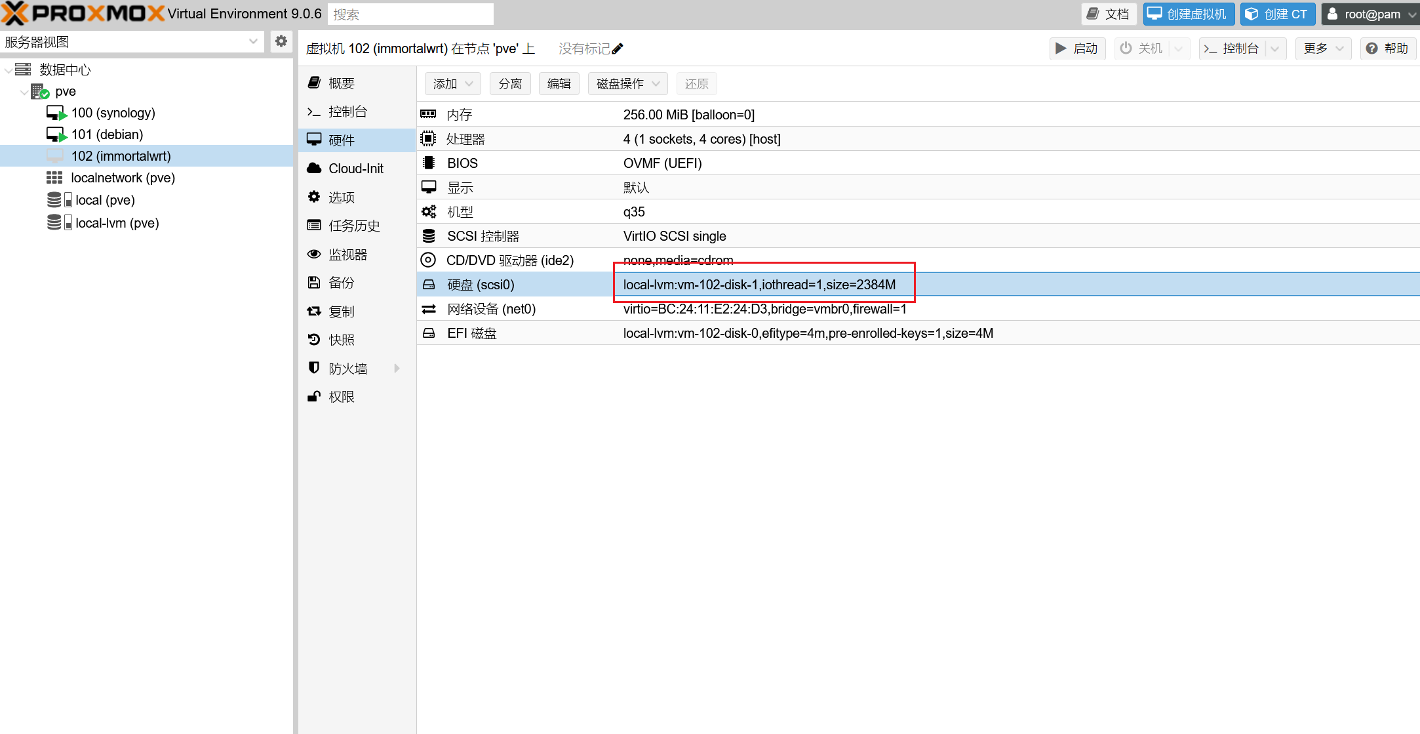This screenshot has width=1420, height=734.
Task: Open the 备份 backup tab
Action: [x=357, y=283]
